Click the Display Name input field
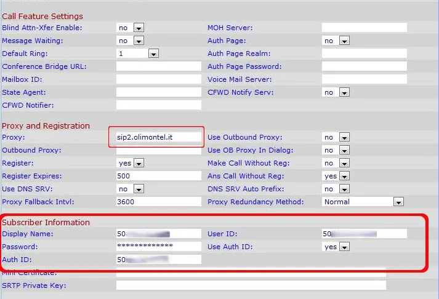 click(158, 233)
